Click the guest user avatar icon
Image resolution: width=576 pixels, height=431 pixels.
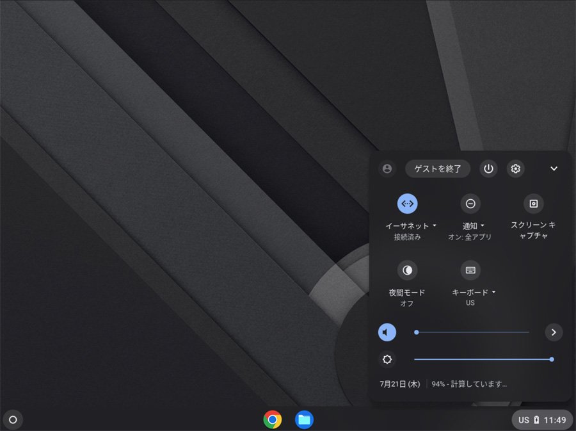click(387, 168)
